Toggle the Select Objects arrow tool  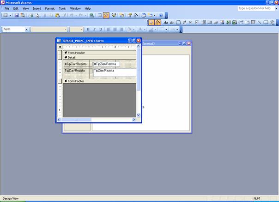(x=152, y=22)
